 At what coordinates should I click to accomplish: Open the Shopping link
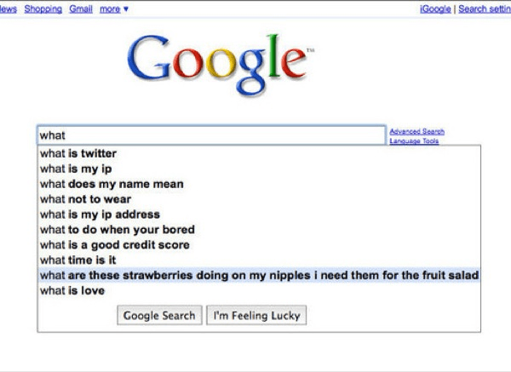[43, 9]
